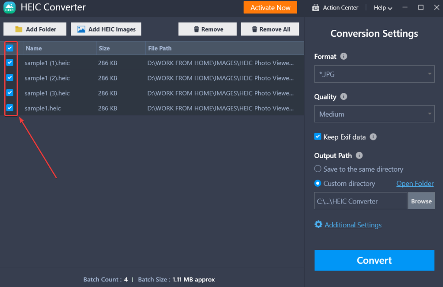Screen dimensions: 443x287
Task: Click the folder icon on Add Folder
Action: (19, 29)
